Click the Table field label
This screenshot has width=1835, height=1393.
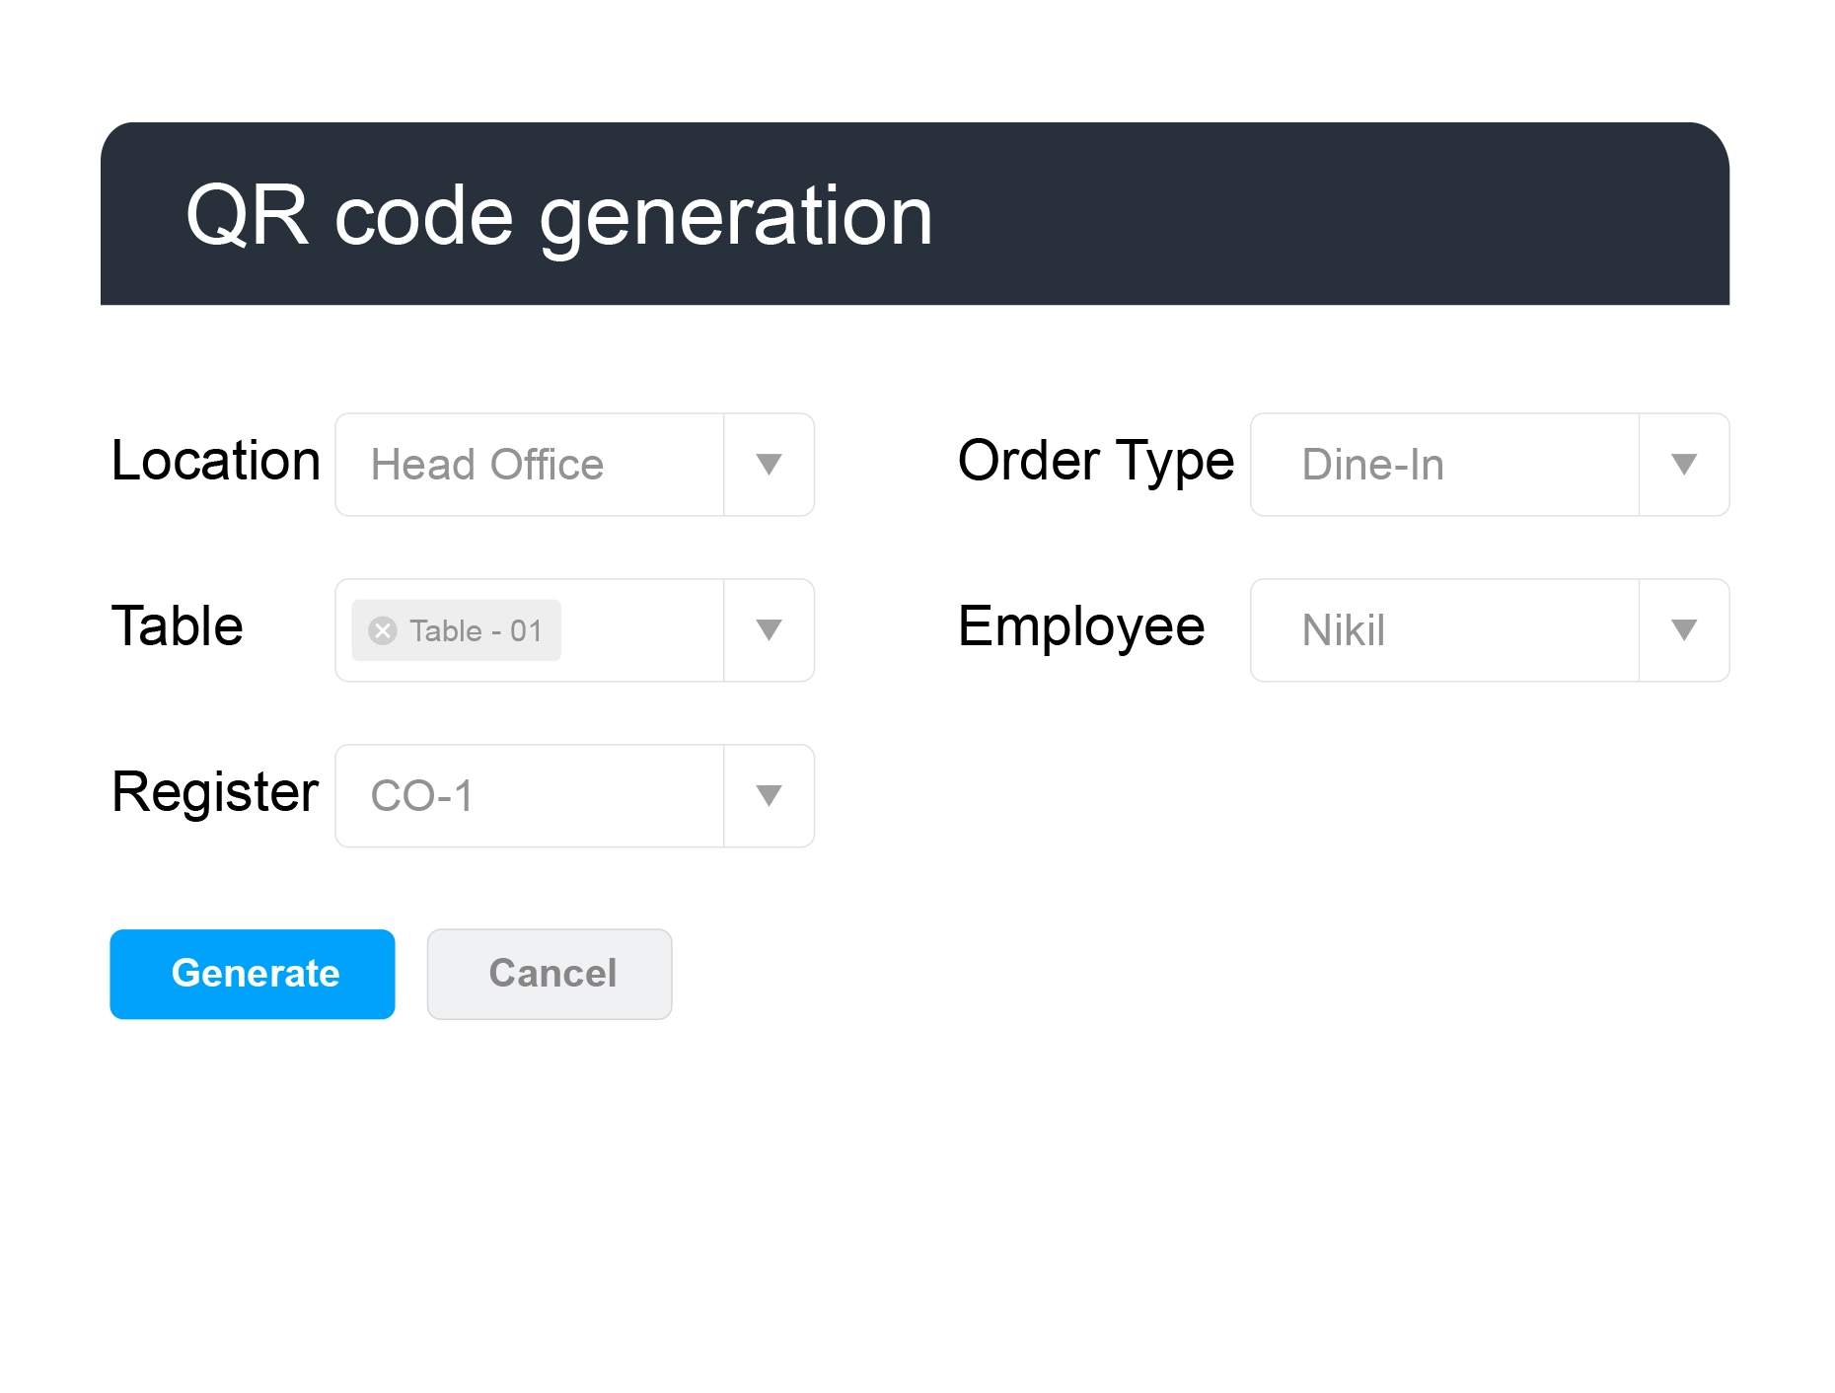click(178, 626)
